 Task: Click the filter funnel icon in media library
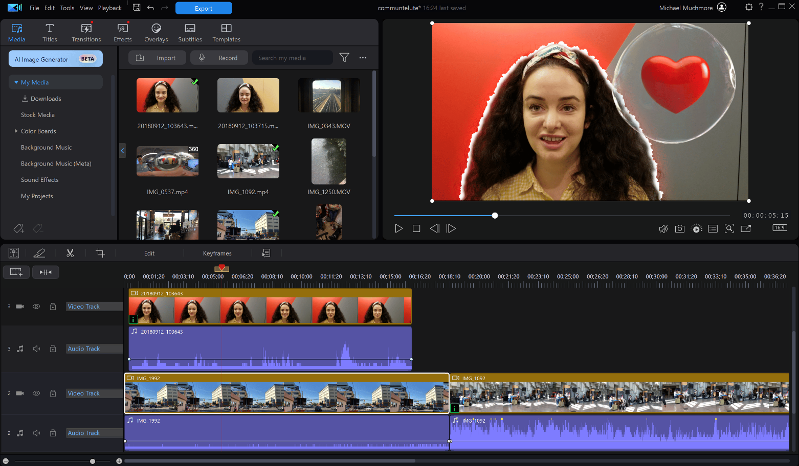pyautogui.click(x=344, y=58)
